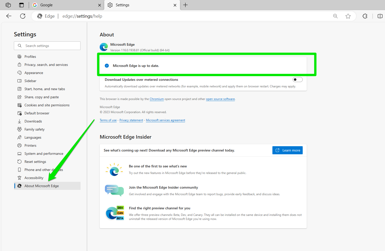Open Privacy, search, and services

pyautogui.click(x=47, y=65)
